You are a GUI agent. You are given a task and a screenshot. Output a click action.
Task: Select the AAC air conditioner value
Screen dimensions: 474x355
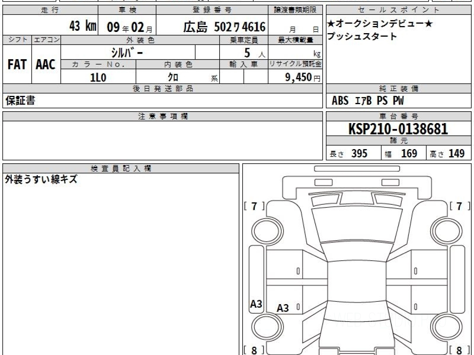[x=46, y=65]
